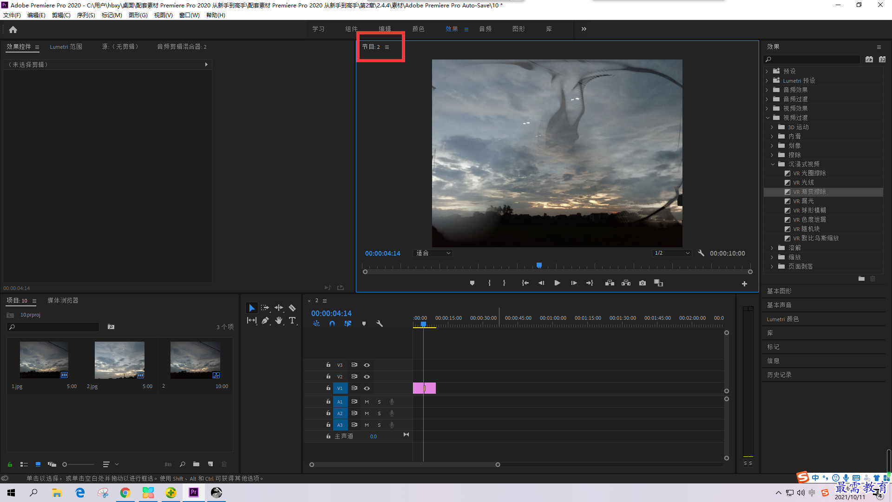892x502 pixels.
Task: Click the Home icon
Action: [13, 29]
